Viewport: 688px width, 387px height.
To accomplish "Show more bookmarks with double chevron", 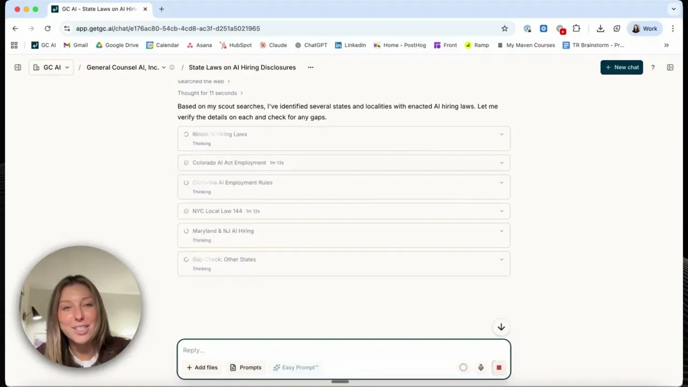I will click(x=666, y=45).
